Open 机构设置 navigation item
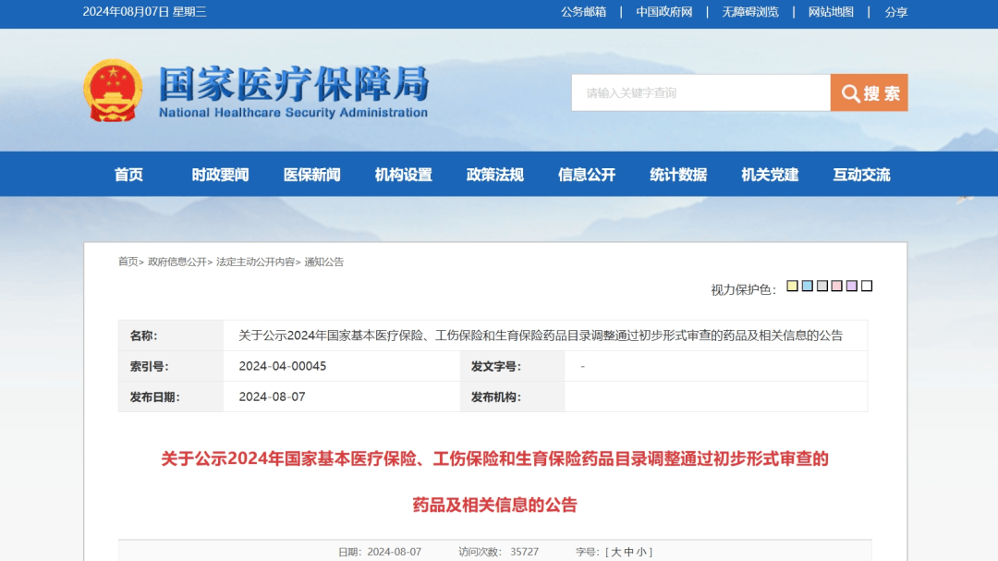This screenshot has height=561, width=998. click(404, 175)
